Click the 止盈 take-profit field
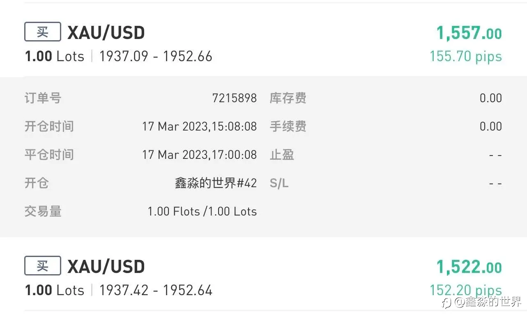527x321 pixels. (495, 155)
